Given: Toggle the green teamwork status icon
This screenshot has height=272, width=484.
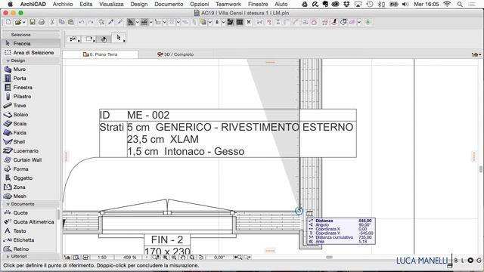Looking at the screenshot, I should click(368, 22).
